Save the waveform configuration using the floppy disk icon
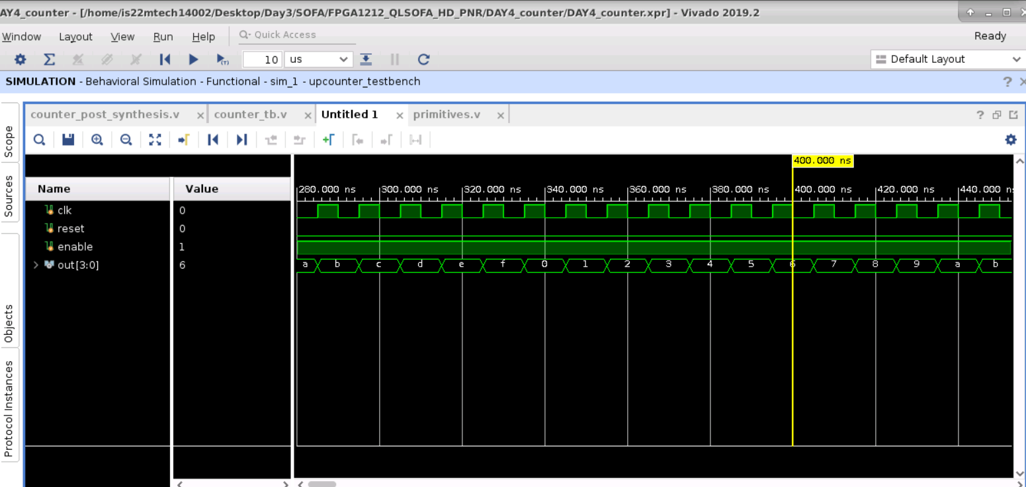This screenshot has height=487, width=1026. point(67,140)
